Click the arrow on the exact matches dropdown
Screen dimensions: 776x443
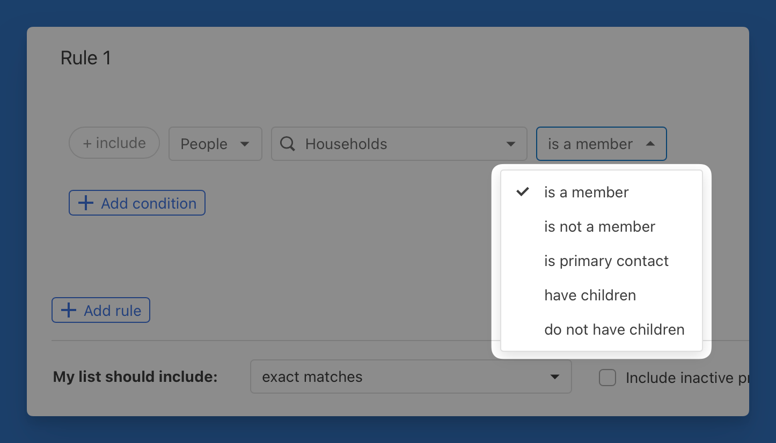[x=555, y=377]
